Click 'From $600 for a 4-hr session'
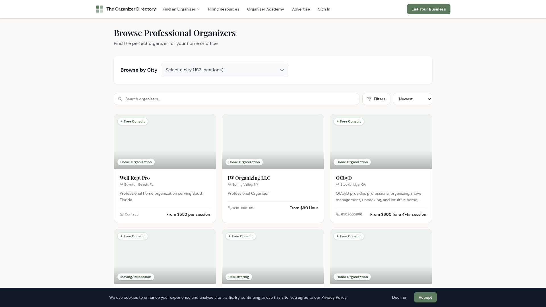The height and width of the screenshot is (307, 546). tap(398, 214)
